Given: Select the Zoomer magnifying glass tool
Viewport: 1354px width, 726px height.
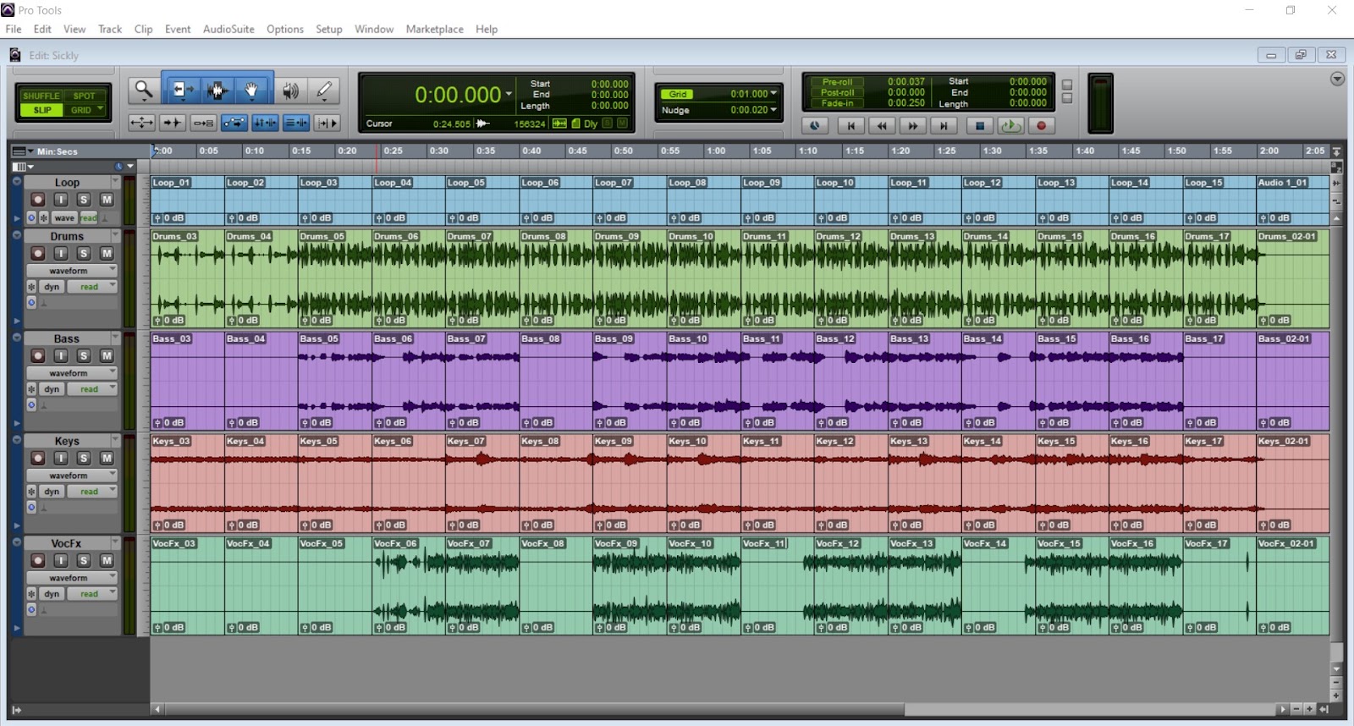Looking at the screenshot, I should [x=143, y=90].
